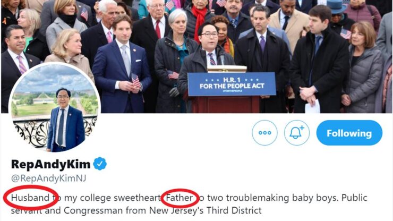This screenshot has height=221, width=393.
Task: Click the RepAndyKim display name
Action: [x=50, y=164]
